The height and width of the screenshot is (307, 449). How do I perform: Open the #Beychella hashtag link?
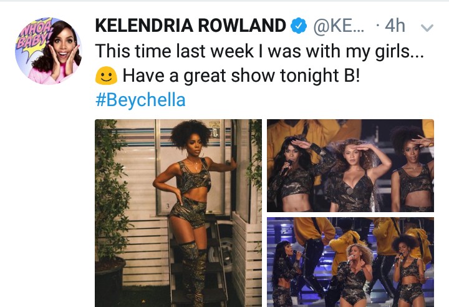coord(140,100)
